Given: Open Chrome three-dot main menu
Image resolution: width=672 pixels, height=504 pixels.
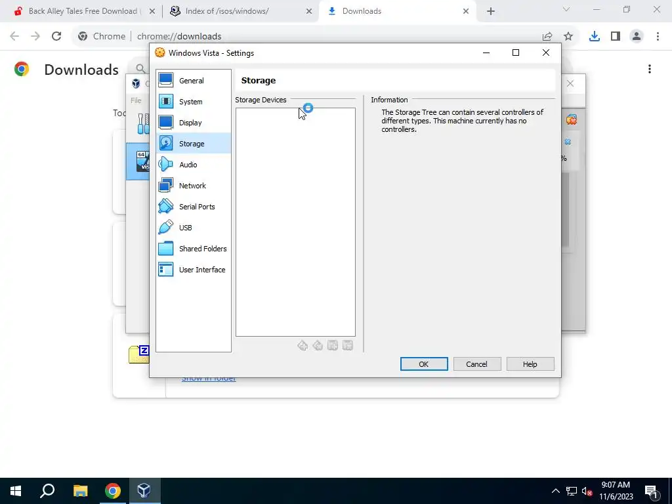Looking at the screenshot, I should pyautogui.click(x=658, y=36).
